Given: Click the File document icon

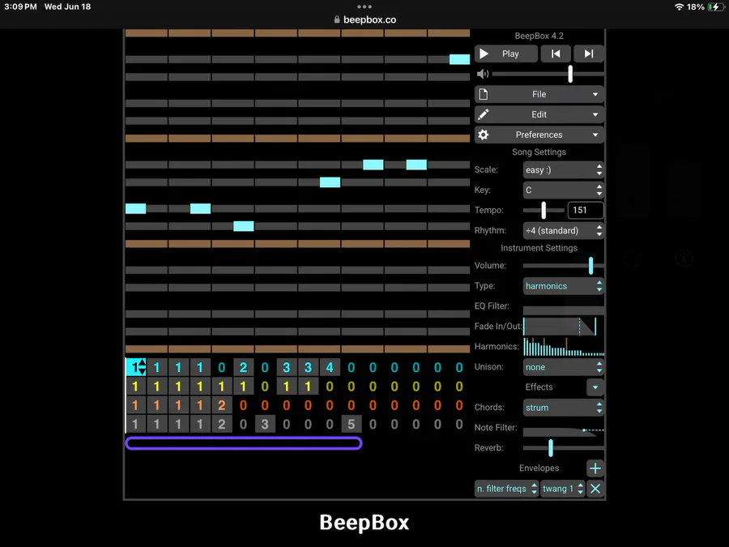Looking at the screenshot, I should tap(484, 95).
